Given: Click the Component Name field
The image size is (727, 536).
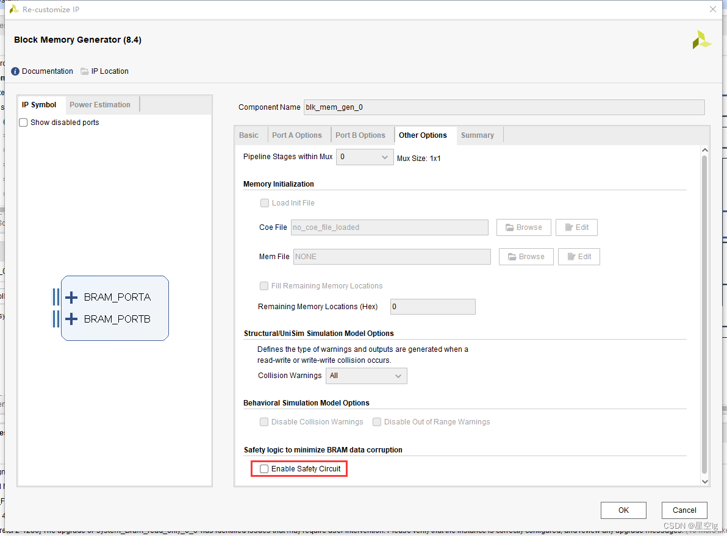Looking at the screenshot, I should [x=504, y=107].
